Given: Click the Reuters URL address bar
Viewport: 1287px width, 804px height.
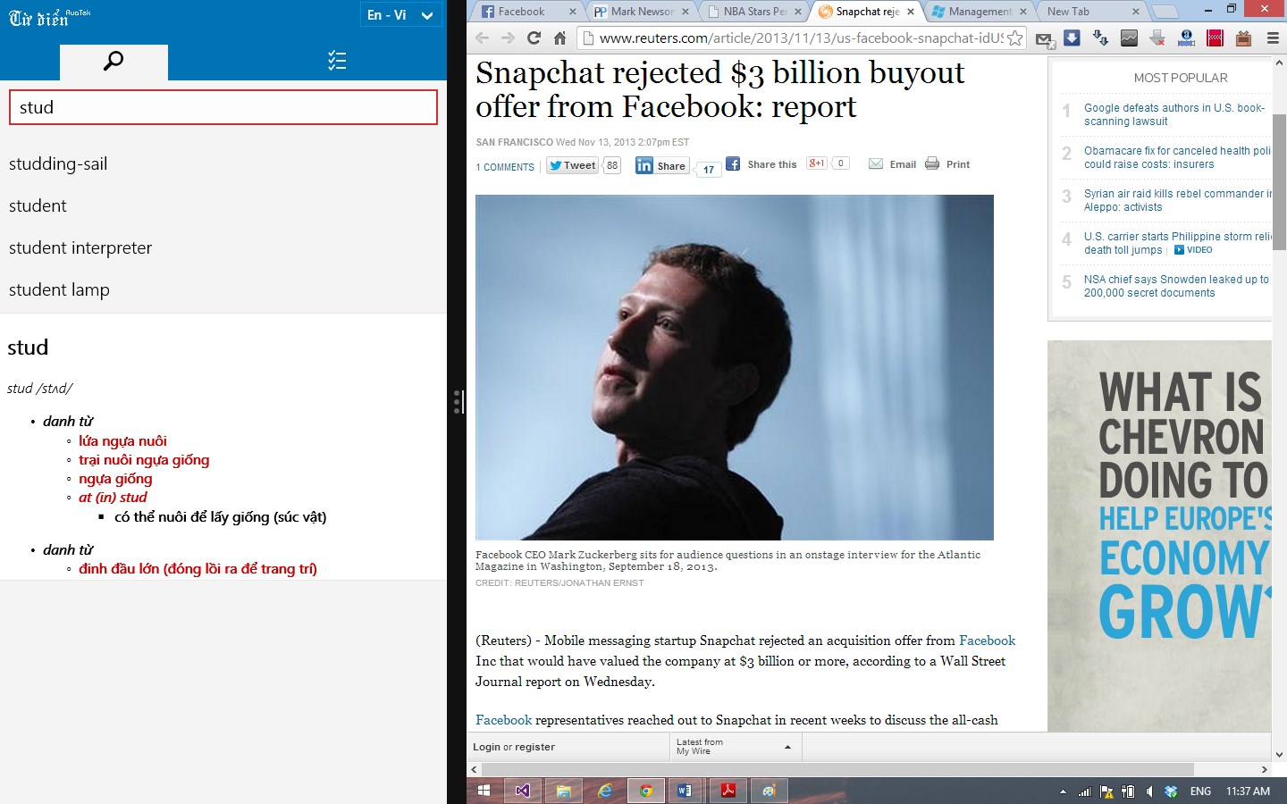Looking at the screenshot, I should click(x=802, y=38).
